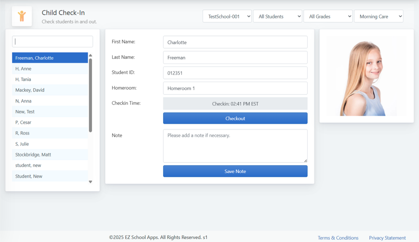The width and height of the screenshot is (419, 242).
Task: Select student Stockbridge, Matt
Action: (50, 155)
